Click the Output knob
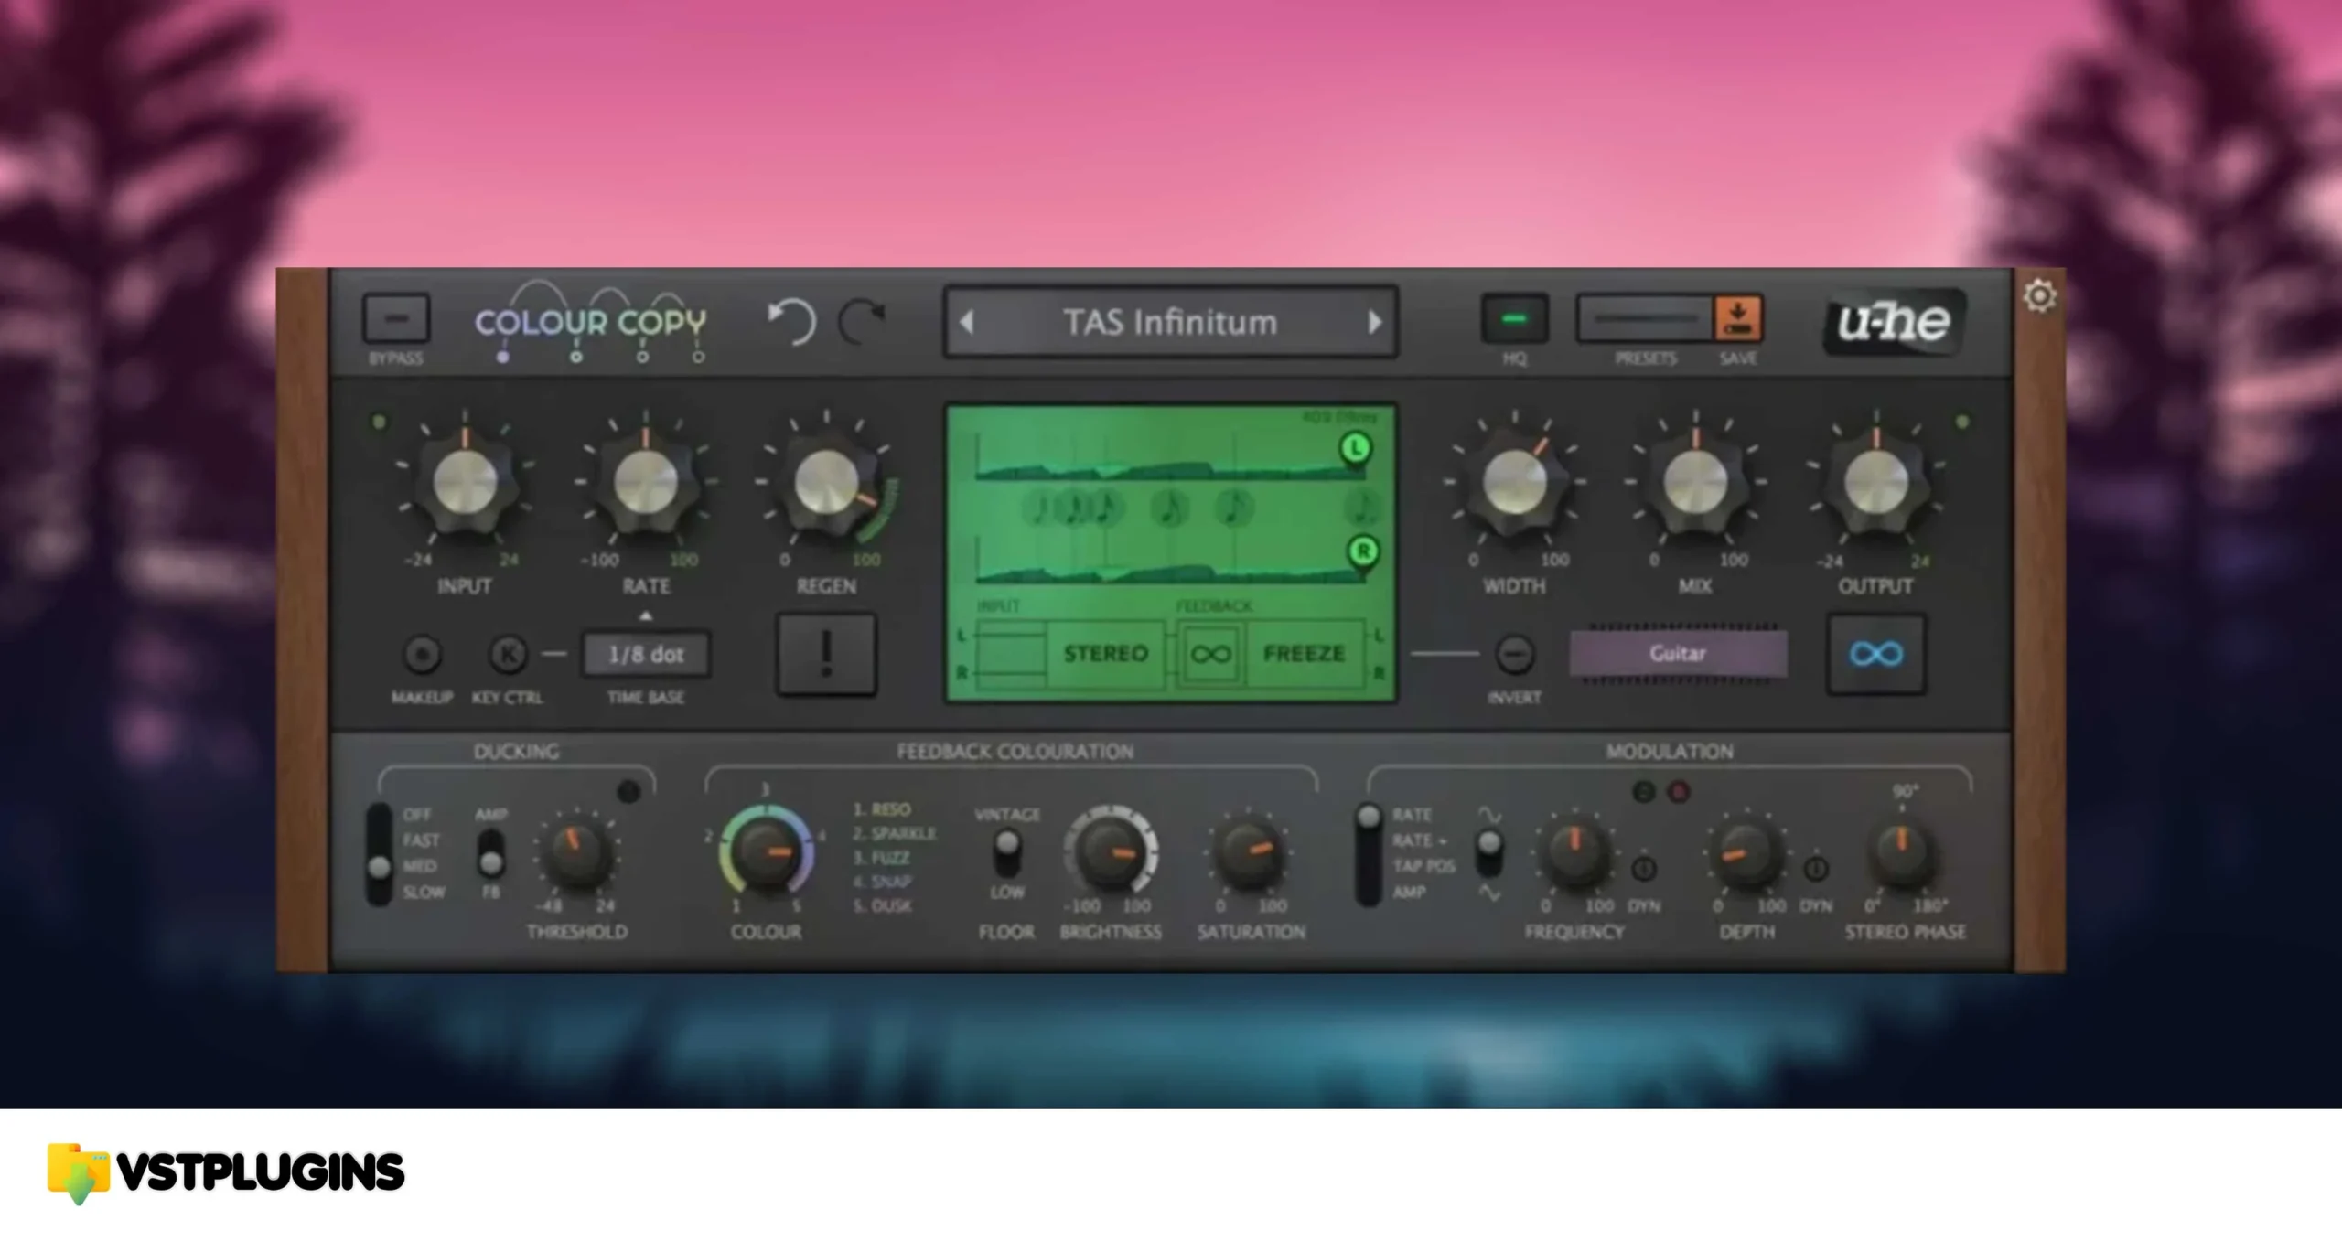Screen dimensions: 2342x1241 [1875, 482]
